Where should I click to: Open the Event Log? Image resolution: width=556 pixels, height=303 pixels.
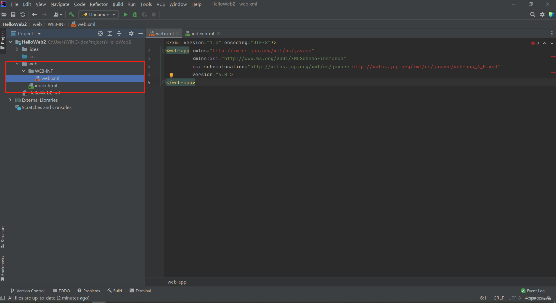pyautogui.click(x=533, y=291)
